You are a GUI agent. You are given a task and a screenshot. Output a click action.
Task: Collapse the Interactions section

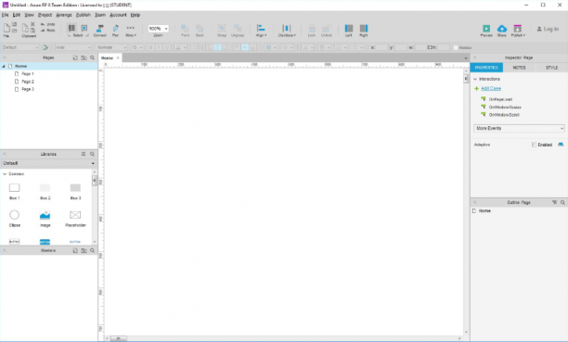(x=475, y=79)
